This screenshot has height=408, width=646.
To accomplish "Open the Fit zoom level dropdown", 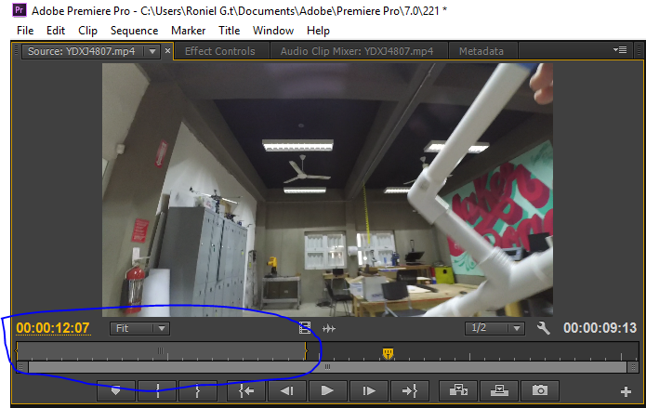I will click(139, 328).
